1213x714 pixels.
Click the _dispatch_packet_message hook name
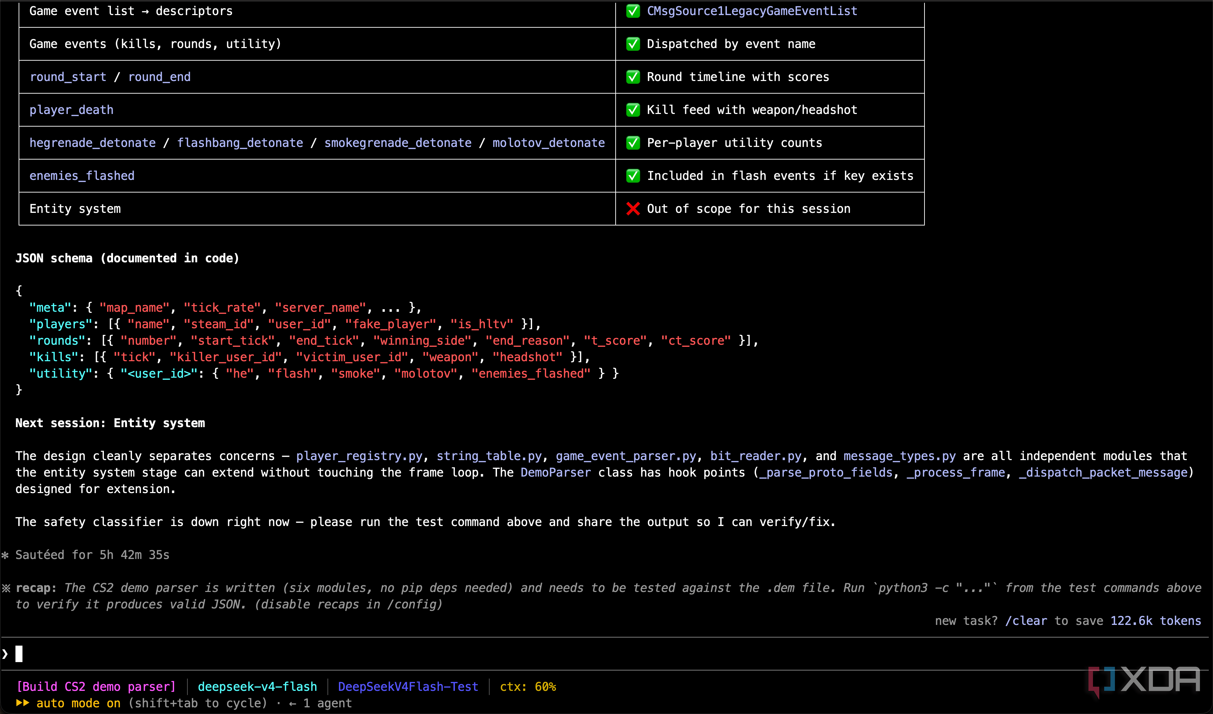tap(1103, 472)
